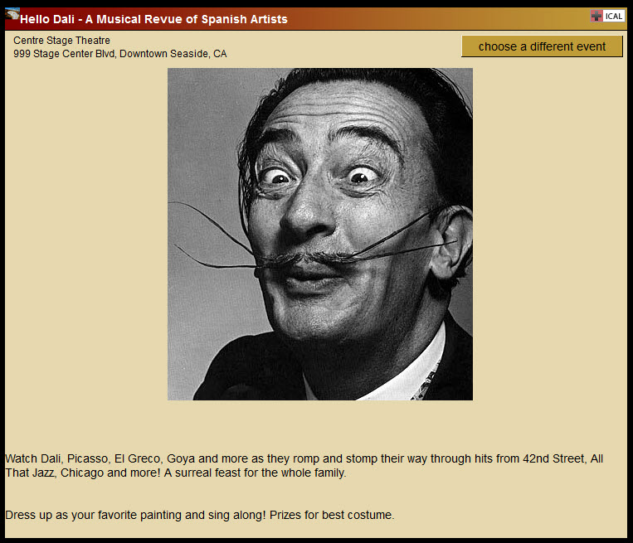Click the 'Centre Stage Theatre' venue text
Viewport: 633px width, 543px height.
[x=61, y=41]
